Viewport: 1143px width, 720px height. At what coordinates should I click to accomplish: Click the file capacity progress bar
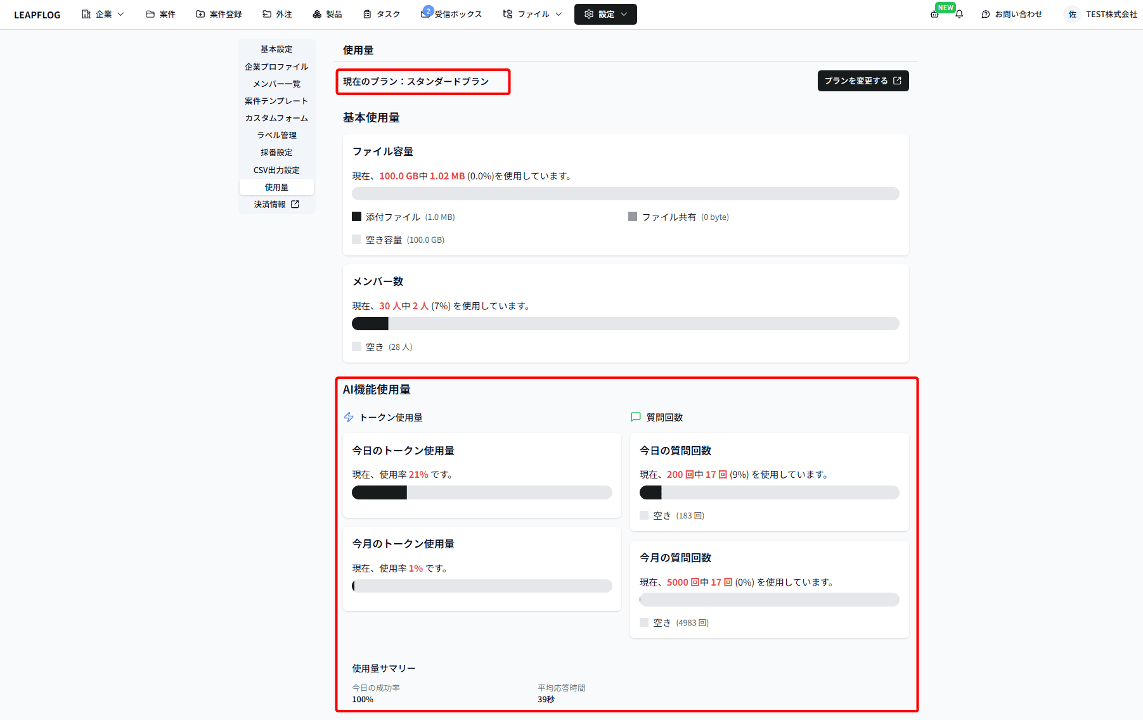626,193
